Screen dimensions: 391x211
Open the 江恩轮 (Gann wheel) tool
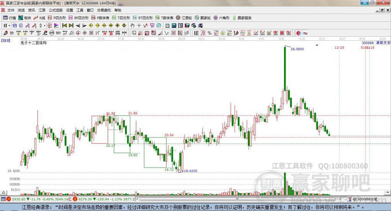[x=184, y=18]
